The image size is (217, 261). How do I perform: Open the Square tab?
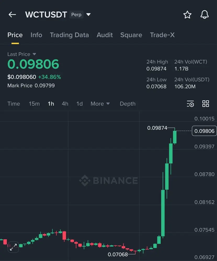[131, 35]
